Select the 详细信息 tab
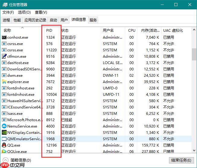197x168 pixels. click(79, 20)
